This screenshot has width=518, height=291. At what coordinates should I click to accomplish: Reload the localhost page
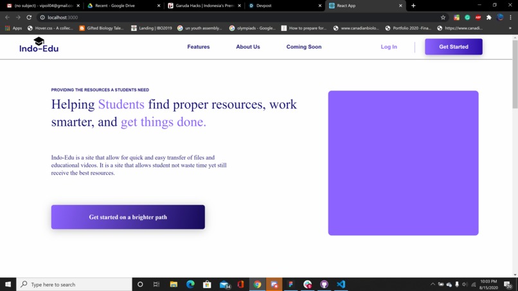(29, 17)
